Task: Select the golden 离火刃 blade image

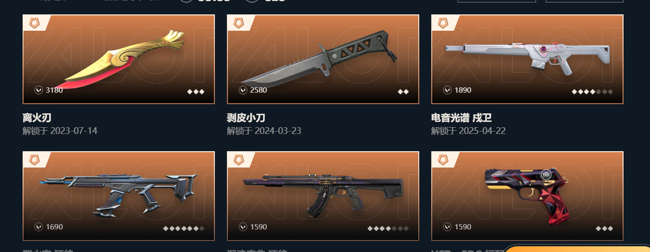Action: pos(120,60)
